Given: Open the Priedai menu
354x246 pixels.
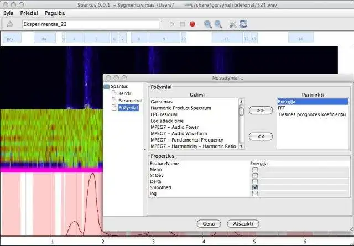Looking at the screenshot, I should (x=29, y=12).
